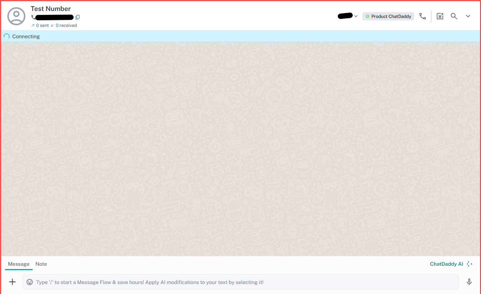
Task: Open the redacted assignee dropdown
Action: point(348,16)
